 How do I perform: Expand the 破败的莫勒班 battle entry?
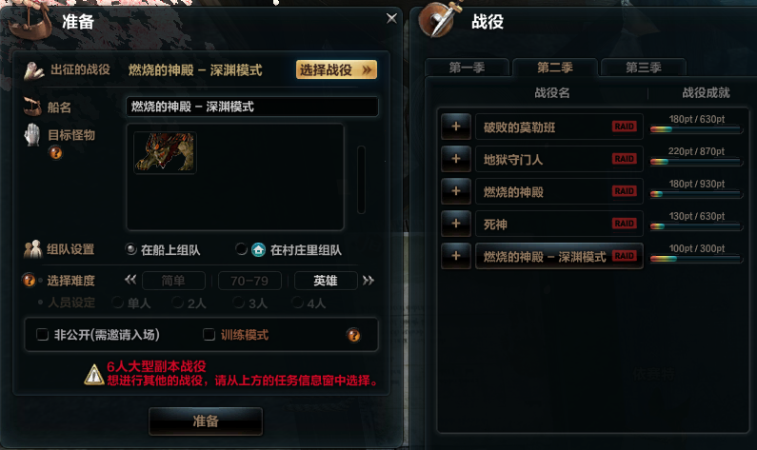[456, 127]
